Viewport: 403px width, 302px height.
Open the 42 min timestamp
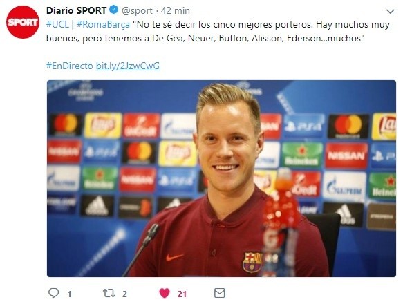[176, 11]
